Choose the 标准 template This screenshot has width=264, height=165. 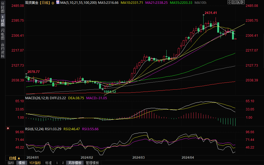[48, 163]
